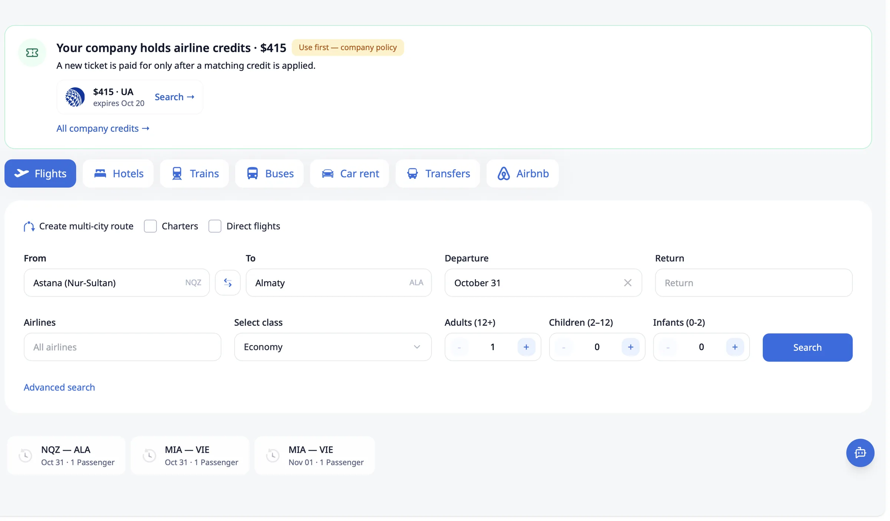
Task: Click the From field Astana (Nur-Sultan)
Action: pyautogui.click(x=117, y=283)
